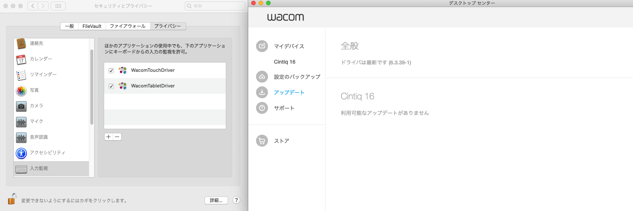Screen dimensions: 633x211
Task: Remove an application with minus button
Action: [x=117, y=137]
